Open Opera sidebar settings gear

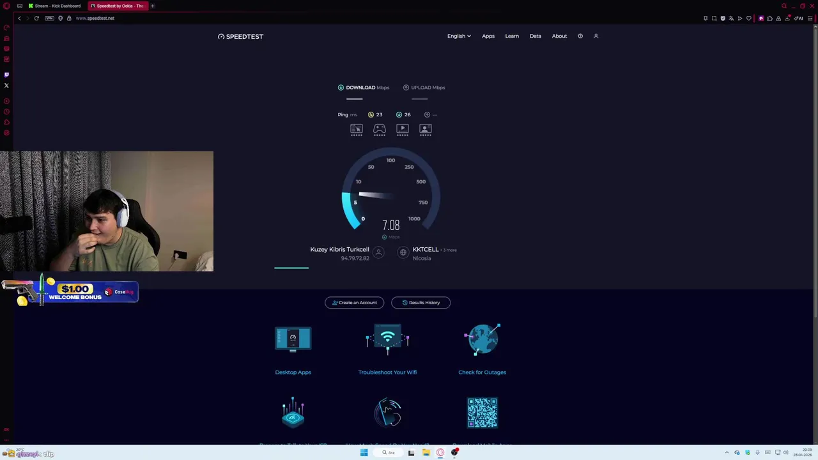tap(6, 133)
